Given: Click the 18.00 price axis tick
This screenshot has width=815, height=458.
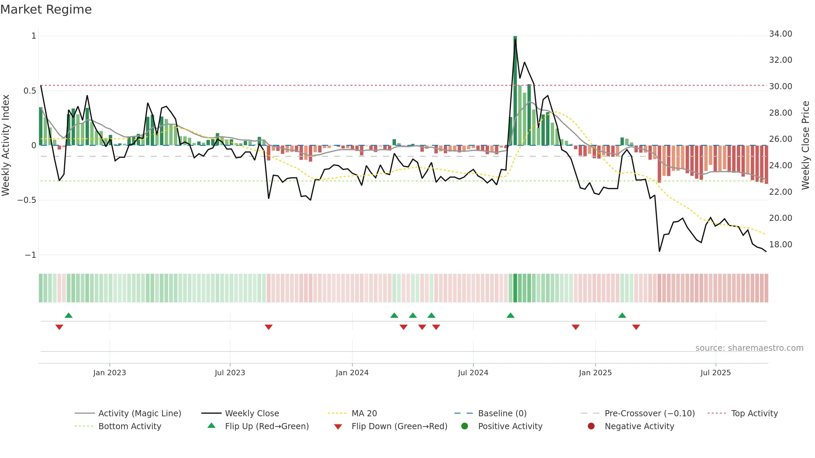Looking at the screenshot, I should coord(780,245).
